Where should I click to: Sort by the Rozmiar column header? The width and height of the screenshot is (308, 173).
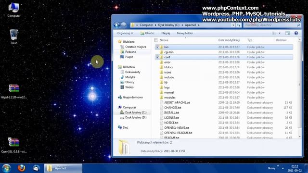point(281,40)
